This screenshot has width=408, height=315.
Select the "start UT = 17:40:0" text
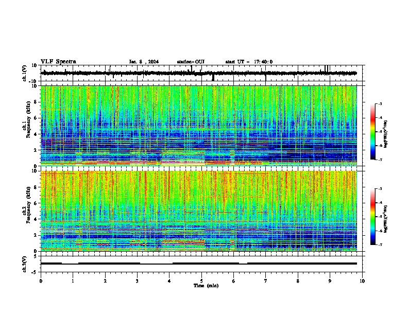pos(249,62)
